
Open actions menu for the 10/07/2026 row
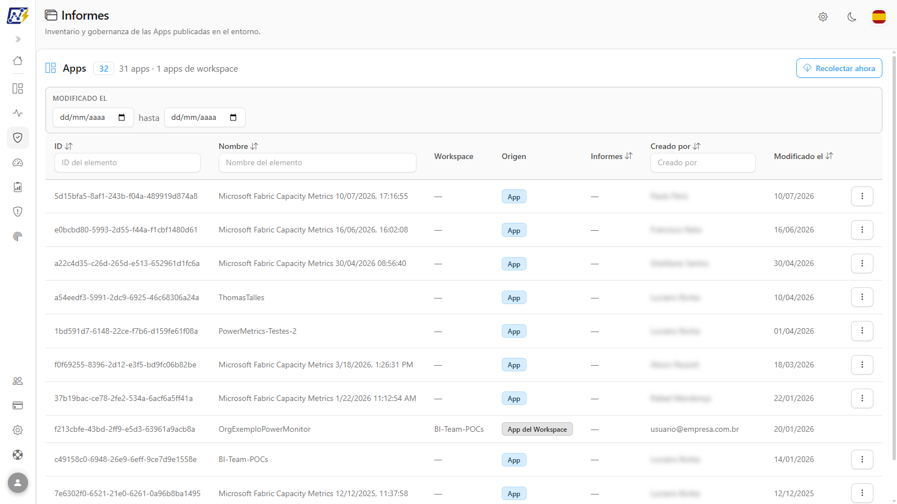point(862,196)
